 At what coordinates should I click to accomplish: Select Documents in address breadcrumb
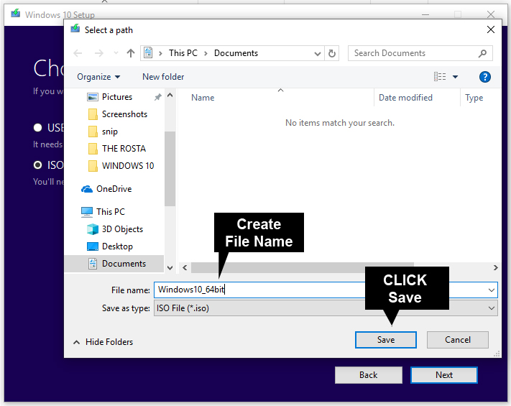(236, 53)
